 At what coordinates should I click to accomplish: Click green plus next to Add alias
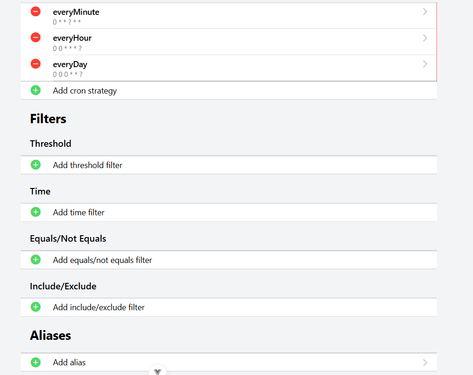click(36, 362)
